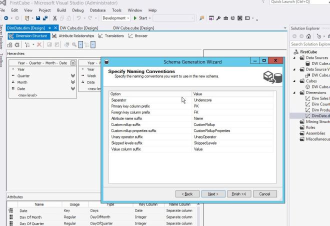The height and width of the screenshot is (226, 330).
Task: Collapse the Data Sources tree node
Action: click(x=293, y=57)
